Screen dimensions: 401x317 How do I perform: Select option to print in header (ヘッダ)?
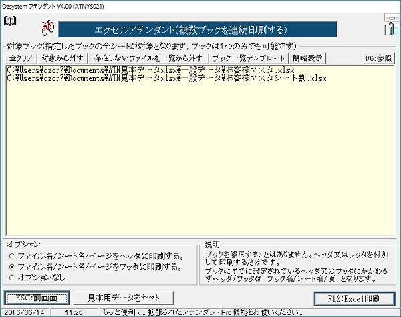[x=11, y=256]
